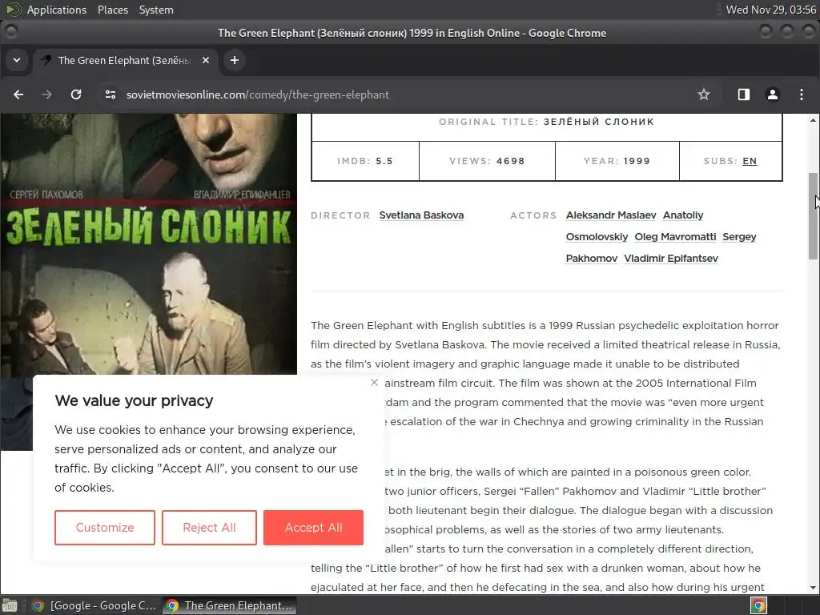The width and height of the screenshot is (820, 615).
Task: Switch to Google Chrome taskbar window
Action: coord(94,605)
